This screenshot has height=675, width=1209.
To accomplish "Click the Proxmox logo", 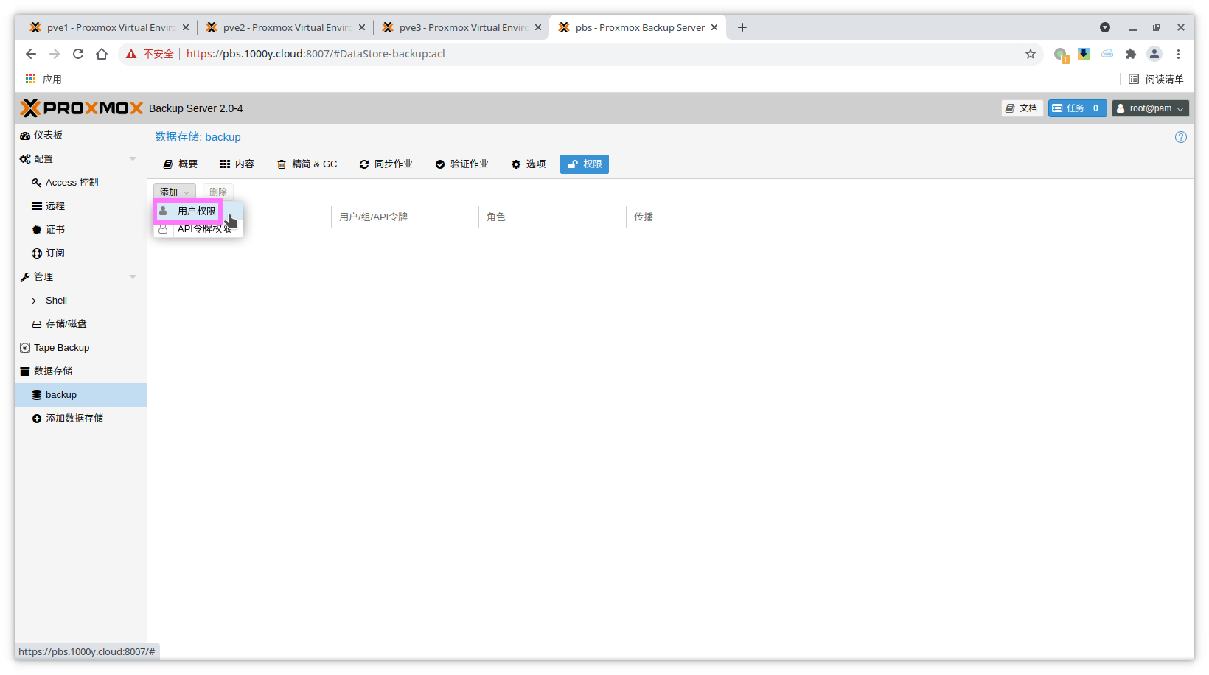I will (82, 108).
